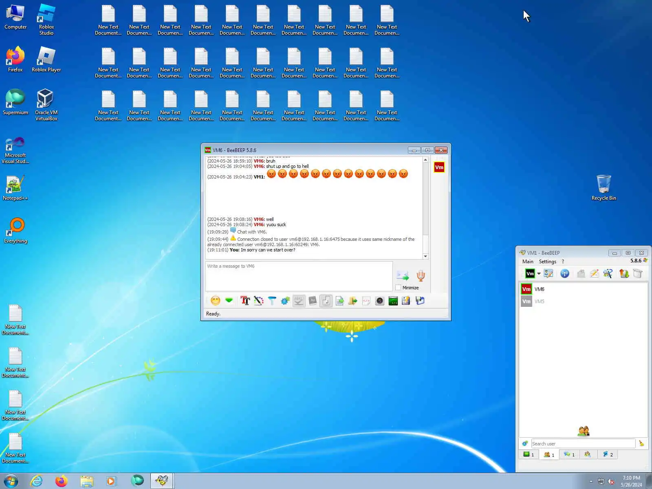Select the Oracle VM VirtualBox desktop shortcut

pyautogui.click(x=46, y=105)
